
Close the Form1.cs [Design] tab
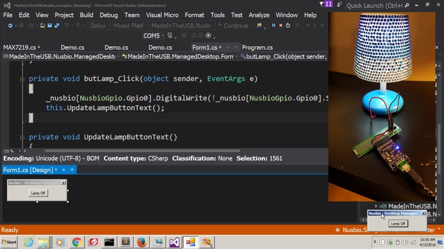click(72, 169)
